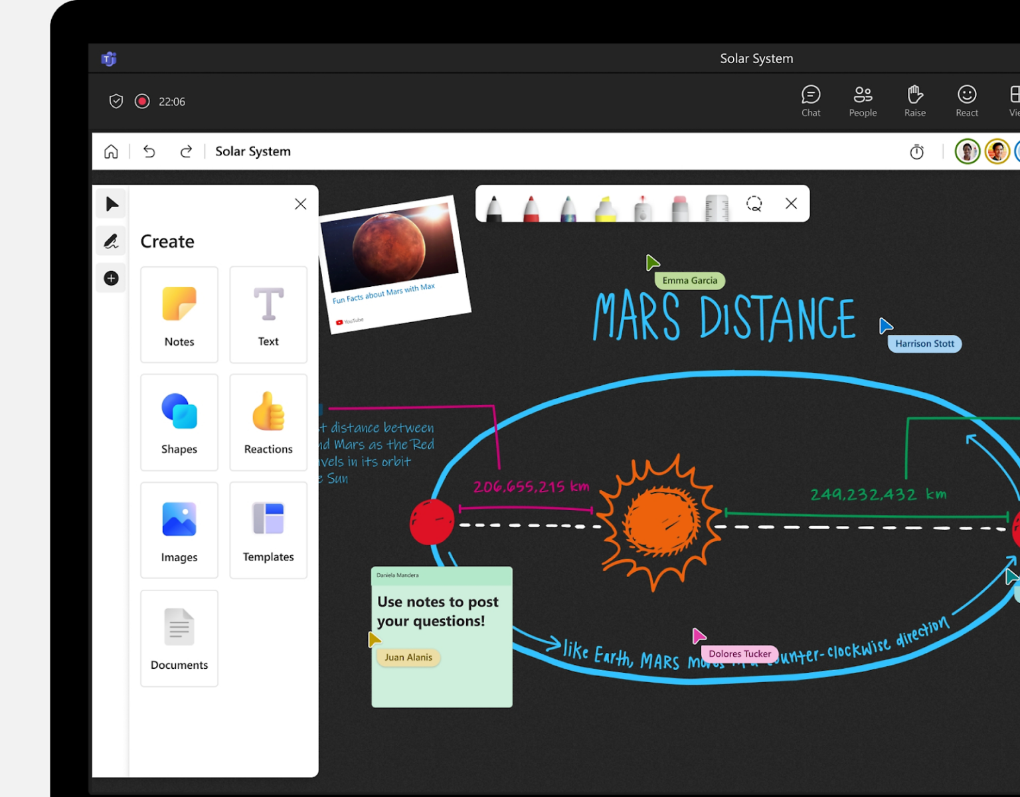Insert a Text element from the Create panel

pos(268,315)
